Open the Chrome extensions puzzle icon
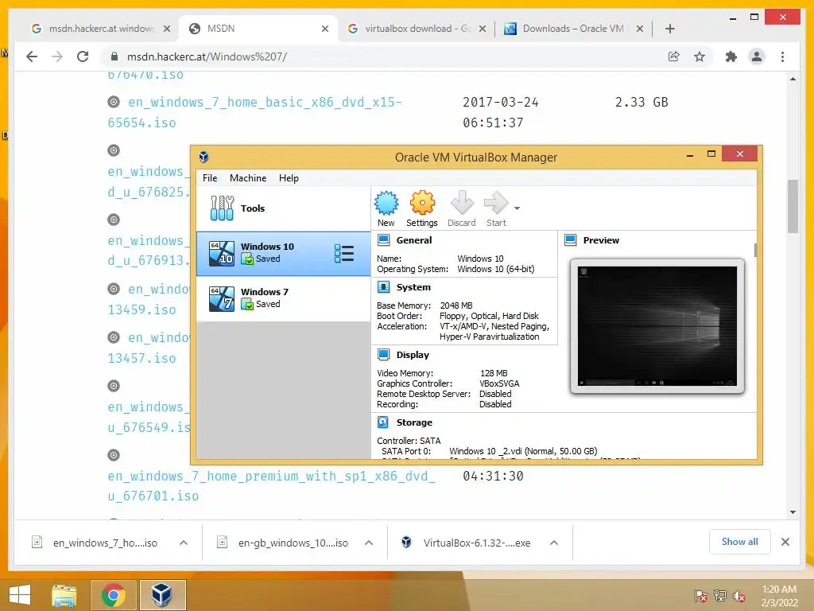The width and height of the screenshot is (814, 611). click(x=731, y=56)
